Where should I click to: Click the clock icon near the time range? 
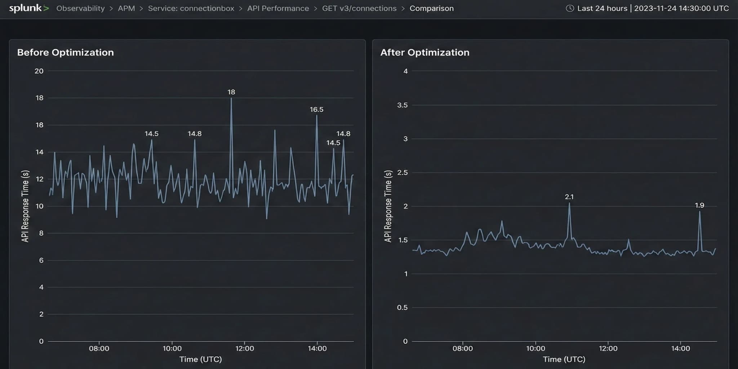click(571, 8)
